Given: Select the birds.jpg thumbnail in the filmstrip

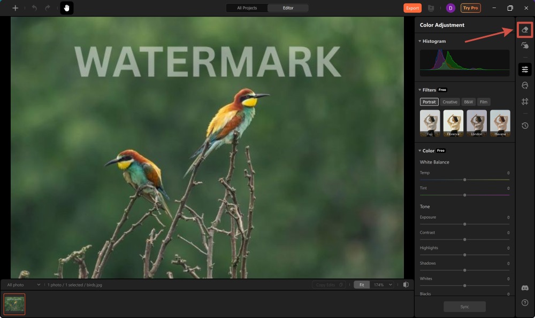Looking at the screenshot, I should pyautogui.click(x=14, y=303).
